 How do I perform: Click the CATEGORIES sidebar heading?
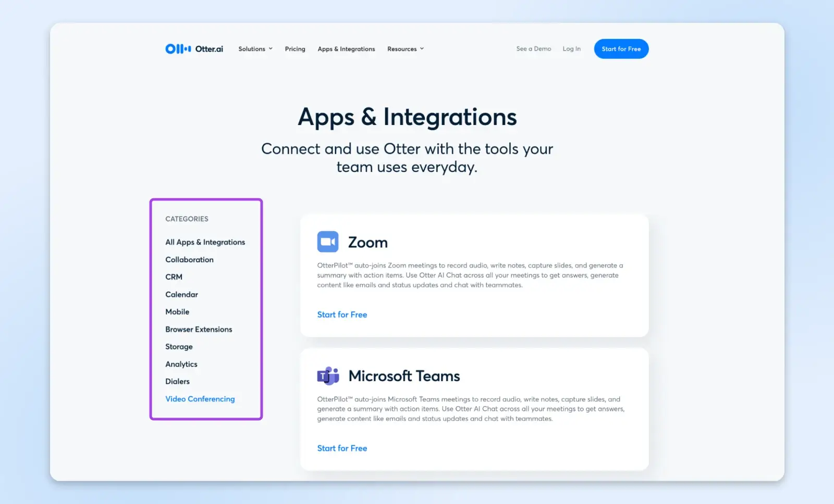(x=187, y=219)
